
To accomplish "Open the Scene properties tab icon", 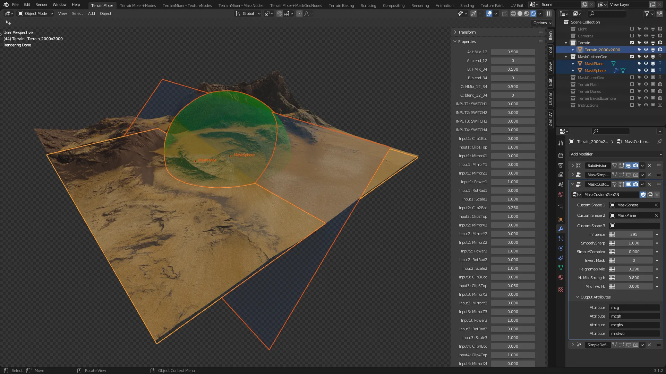I will 561,185.
